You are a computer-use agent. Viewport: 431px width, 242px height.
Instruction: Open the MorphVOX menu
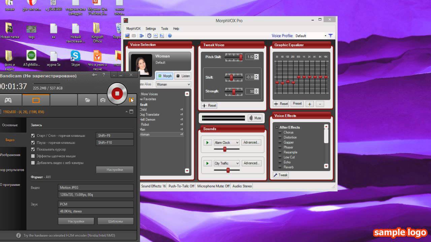click(133, 29)
